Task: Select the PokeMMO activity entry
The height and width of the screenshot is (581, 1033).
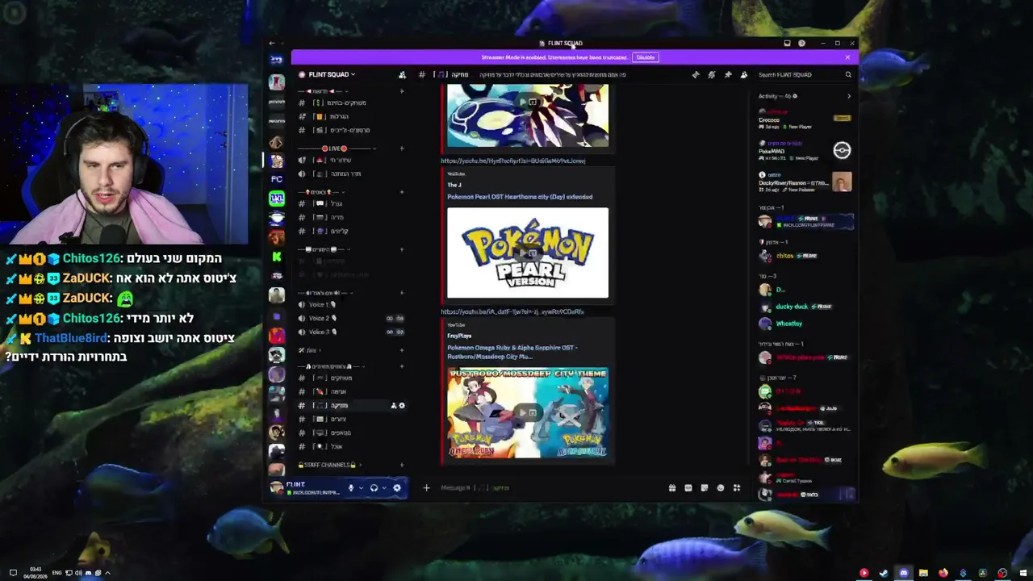Action: (x=805, y=149)
